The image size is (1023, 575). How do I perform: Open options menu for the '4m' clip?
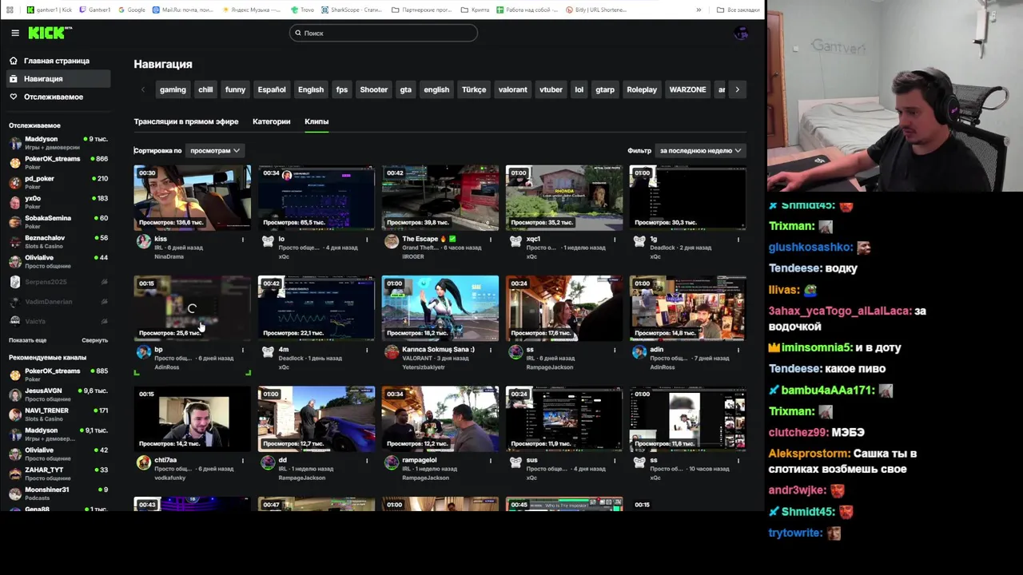coord(367,350)
